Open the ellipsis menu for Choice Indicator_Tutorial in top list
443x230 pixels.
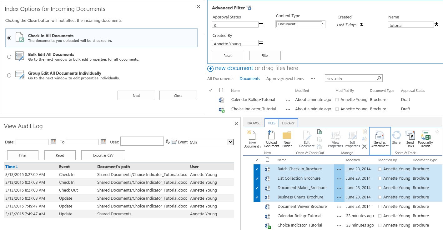click(288, 109)
